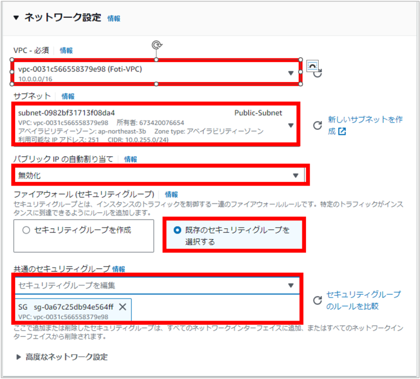Click external link icon after 成
The height and width of the screenshot is (379, 420).
(x=342, y=131)
